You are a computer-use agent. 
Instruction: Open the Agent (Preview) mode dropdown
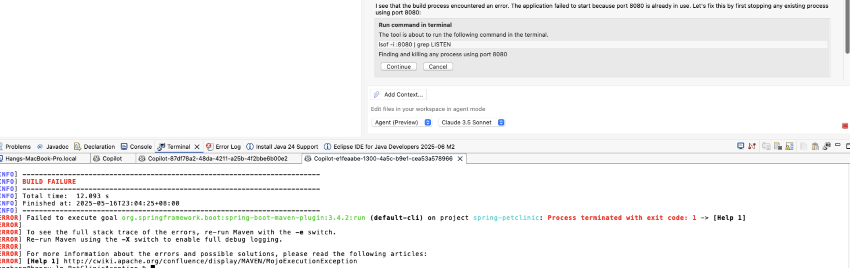pyautogui.click(x=402, y=123)
